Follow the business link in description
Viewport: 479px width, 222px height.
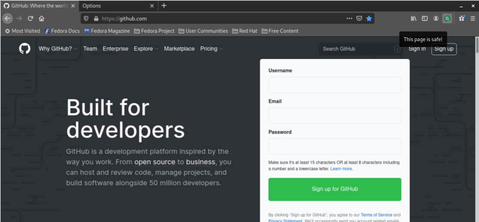[200, 162]
